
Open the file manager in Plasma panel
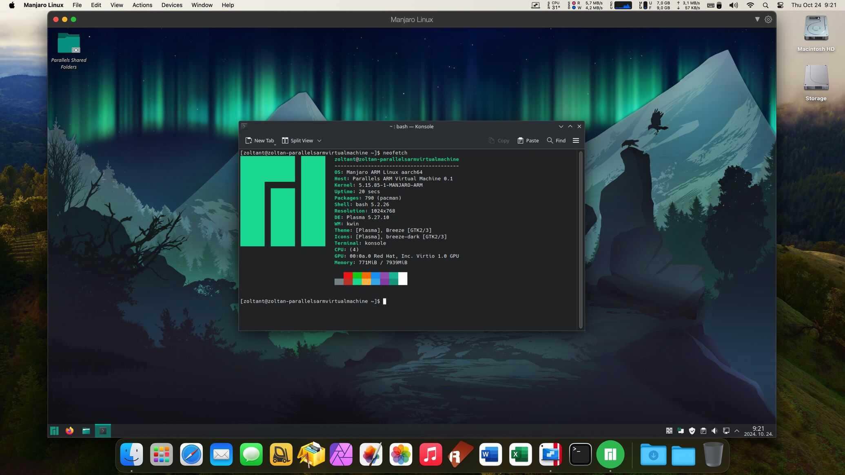(86, 431)
